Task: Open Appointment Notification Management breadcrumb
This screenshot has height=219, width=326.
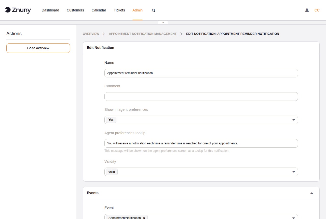Action: point(143,34)
